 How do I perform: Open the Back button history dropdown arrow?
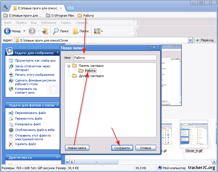[24, 31]
